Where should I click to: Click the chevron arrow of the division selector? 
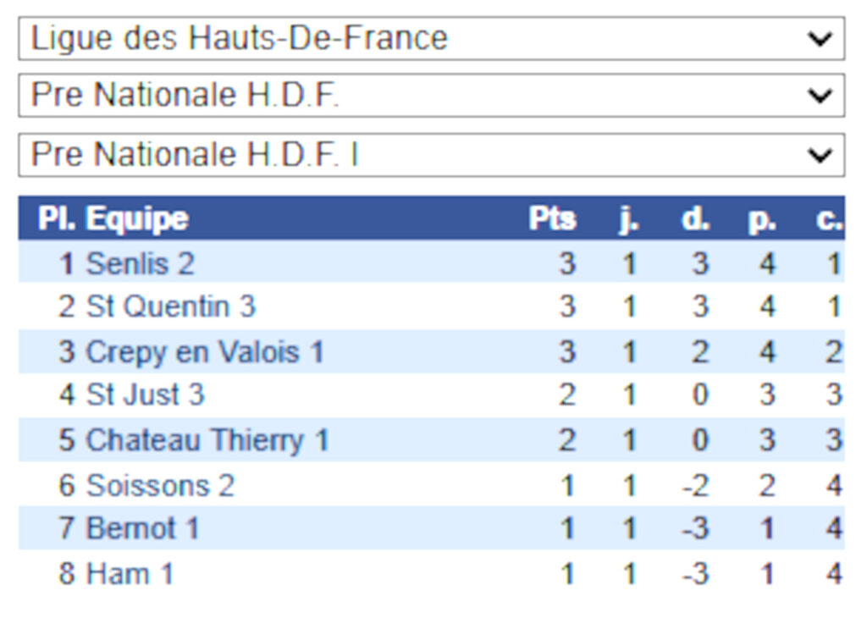point(820,96)
